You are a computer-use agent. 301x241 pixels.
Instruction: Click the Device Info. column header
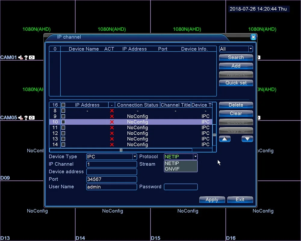(194, 49)
